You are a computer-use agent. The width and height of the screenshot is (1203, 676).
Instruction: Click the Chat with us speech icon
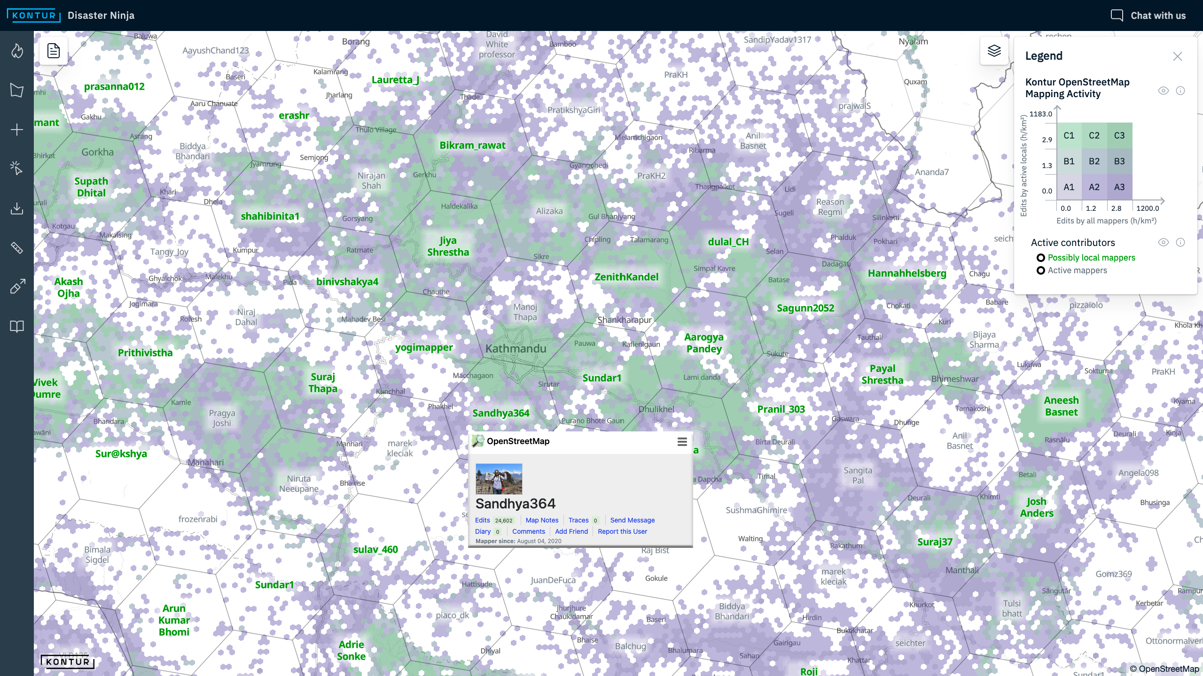tap(1117, 15)
